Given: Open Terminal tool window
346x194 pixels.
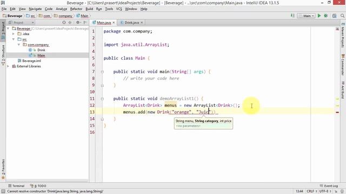Looking at the screenshot, I should tap(16, 186).
